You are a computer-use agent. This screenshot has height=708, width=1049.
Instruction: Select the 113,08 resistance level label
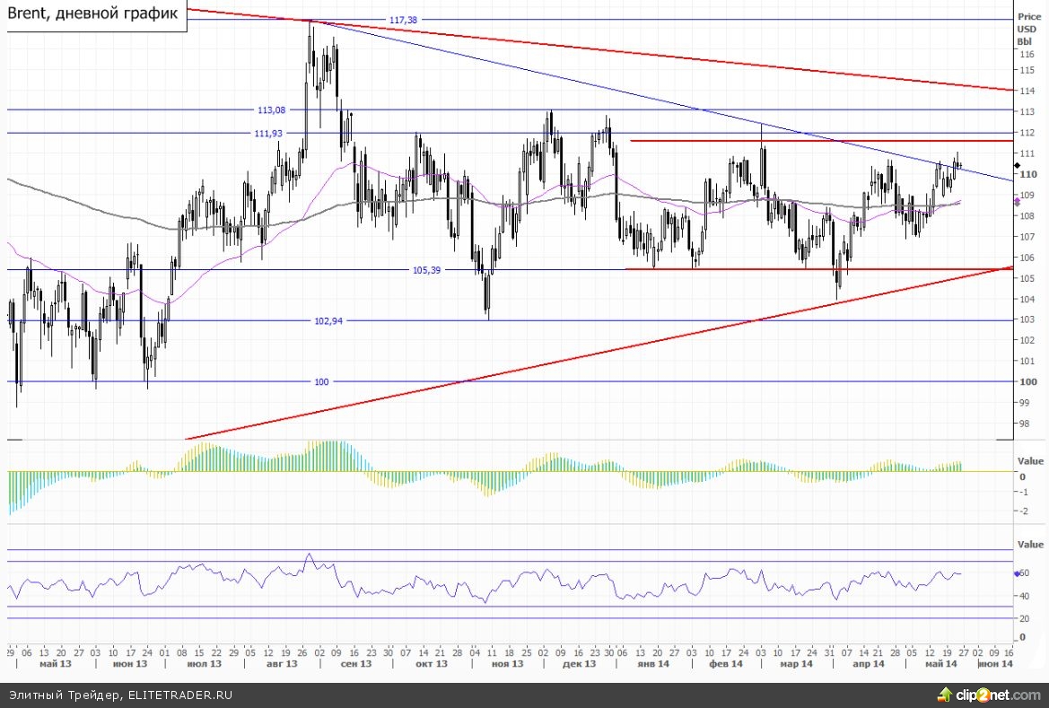(x=270, y=110)
